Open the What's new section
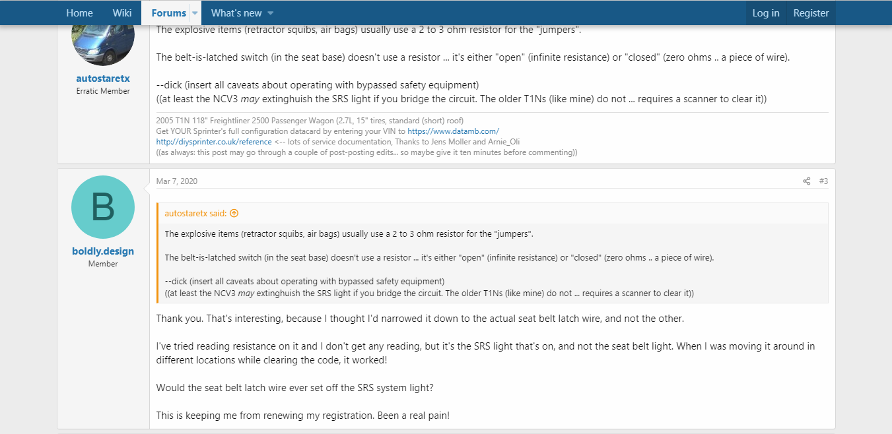 [x=236, y=13]
